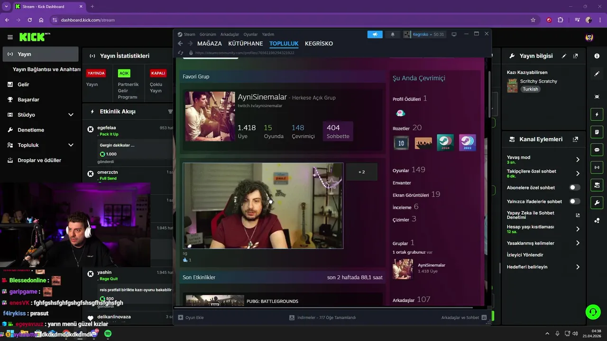Open Takipçilere özel sohbet settings chevron
The image size is (607, 341).
(578, 173)
